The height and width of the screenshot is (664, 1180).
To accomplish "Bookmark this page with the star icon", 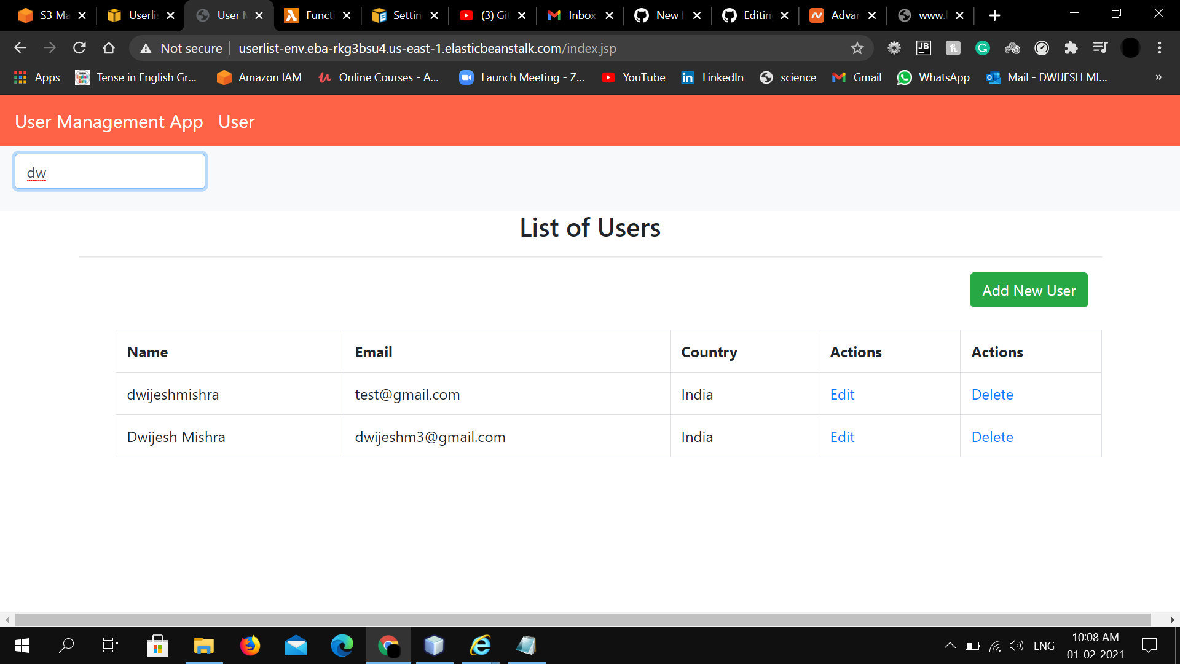I will [x=857, y=48].
